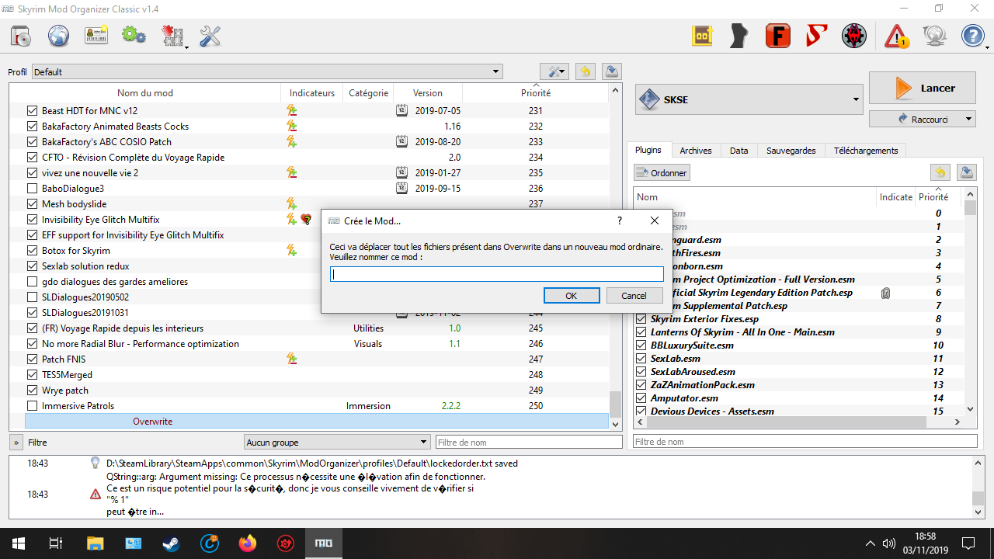Click lightning indicator on Beast HDT row

(x=292, y=111)
